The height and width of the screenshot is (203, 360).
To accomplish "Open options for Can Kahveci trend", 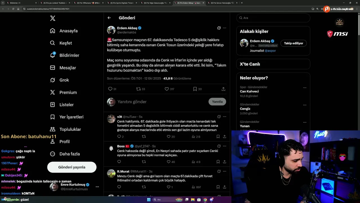I will point(305,88).
